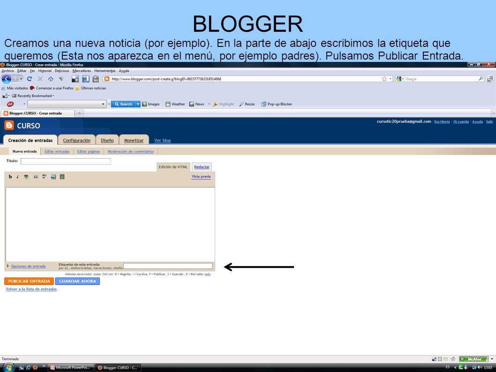496x372 pixels.
Task: Click the magnifier icon in Google search box
Action: (481, 79)
